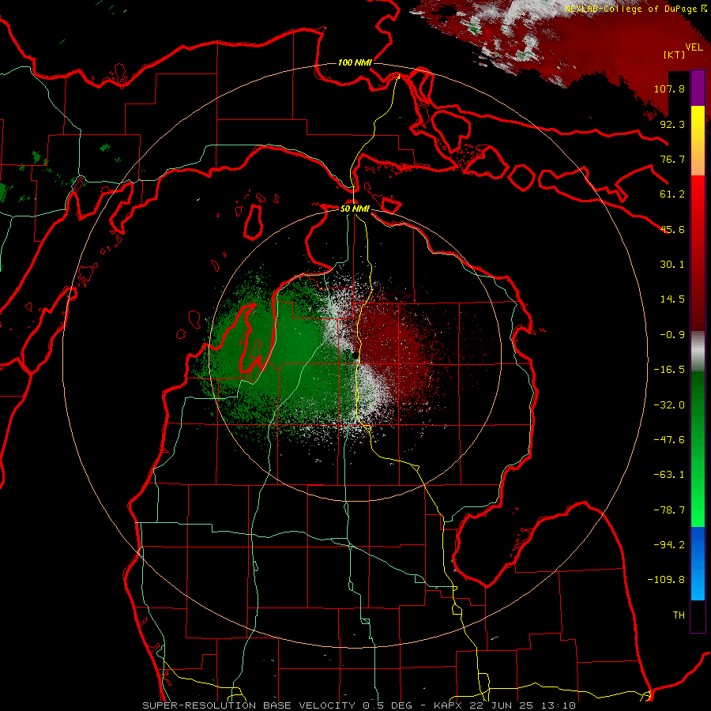Click the 107.8 scale value
This screenshot has width=711, height=711.
click(x=669, y=88)
